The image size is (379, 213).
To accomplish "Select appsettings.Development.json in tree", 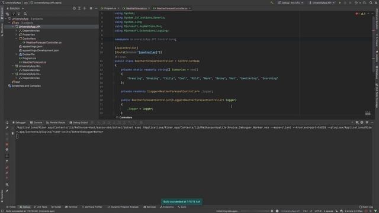I will point(38,50).
